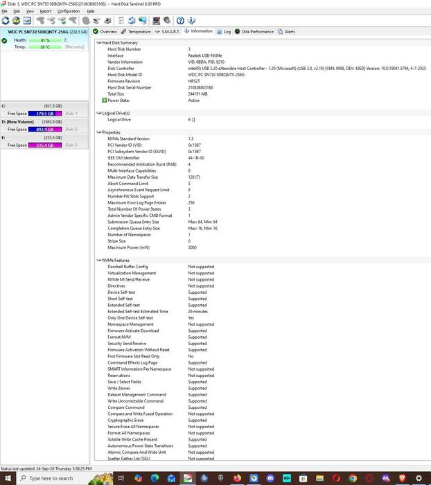The width and height of the screenshot is (431, 485).
Task: Open Brave browser from the taskbar
Action: point(402,478)
